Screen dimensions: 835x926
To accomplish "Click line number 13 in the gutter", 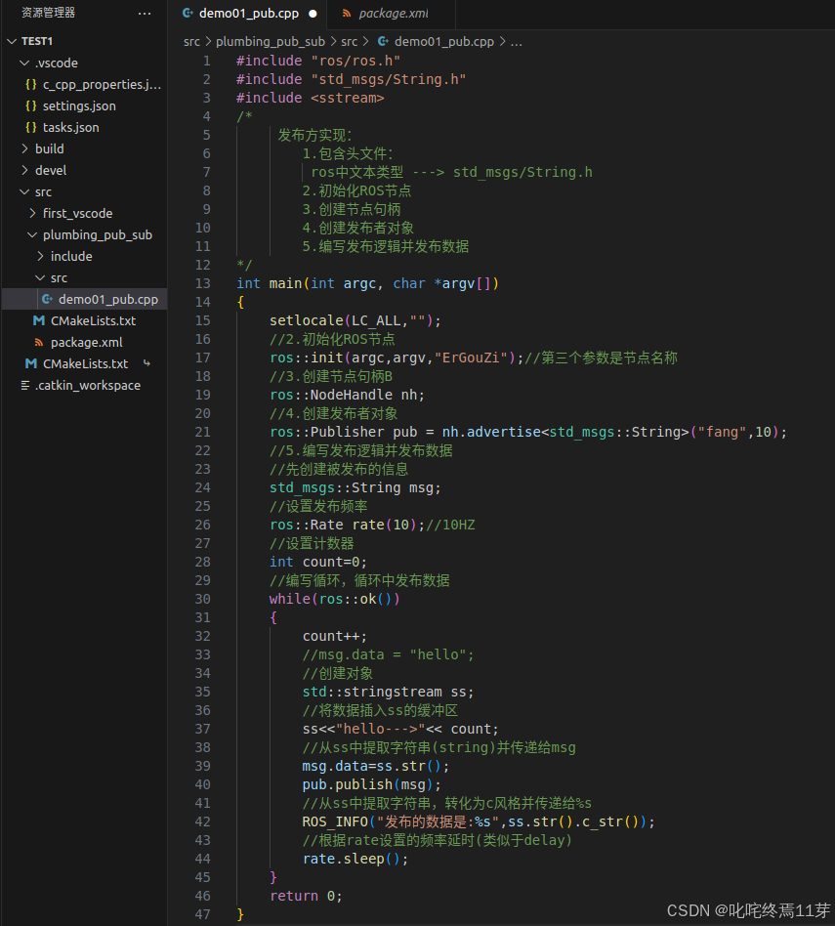I will click(x=202, y=283).
